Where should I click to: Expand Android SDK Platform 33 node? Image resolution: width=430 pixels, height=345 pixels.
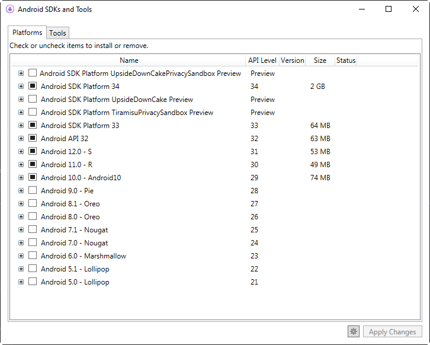click(x=21, y=126)
